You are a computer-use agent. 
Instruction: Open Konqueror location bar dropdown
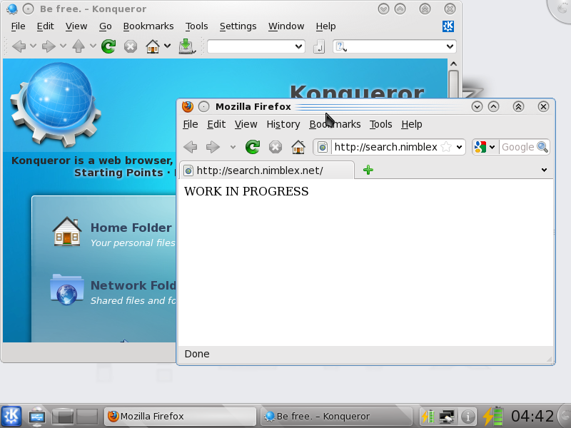click(x=298, y=46)
